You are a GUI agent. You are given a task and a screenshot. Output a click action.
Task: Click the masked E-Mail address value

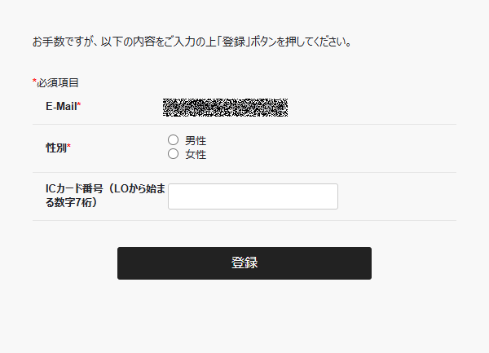click(225, 108)
